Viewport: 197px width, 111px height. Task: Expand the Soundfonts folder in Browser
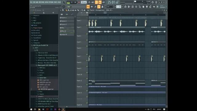click(x=37, y=38)
